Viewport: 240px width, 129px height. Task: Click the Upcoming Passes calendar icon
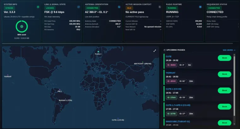coord(164,50)
